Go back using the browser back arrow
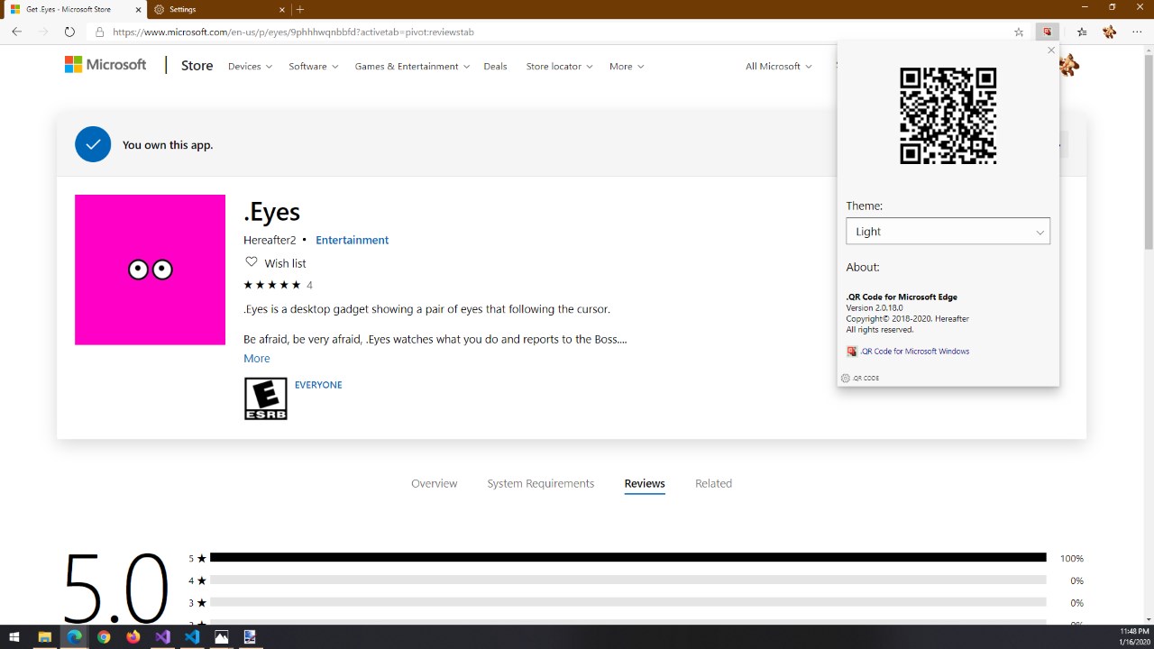Image resolution: width=1154 pixels, height=649 pixels. 16,32
